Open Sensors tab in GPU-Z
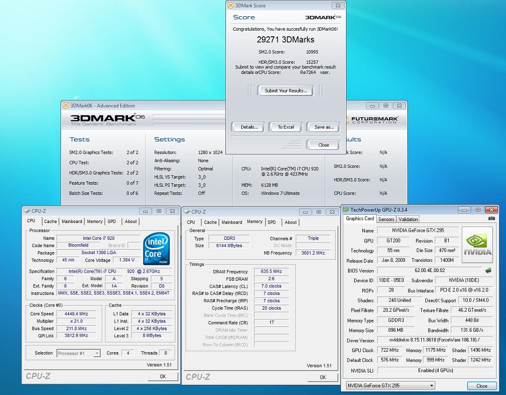 point(386,219)
